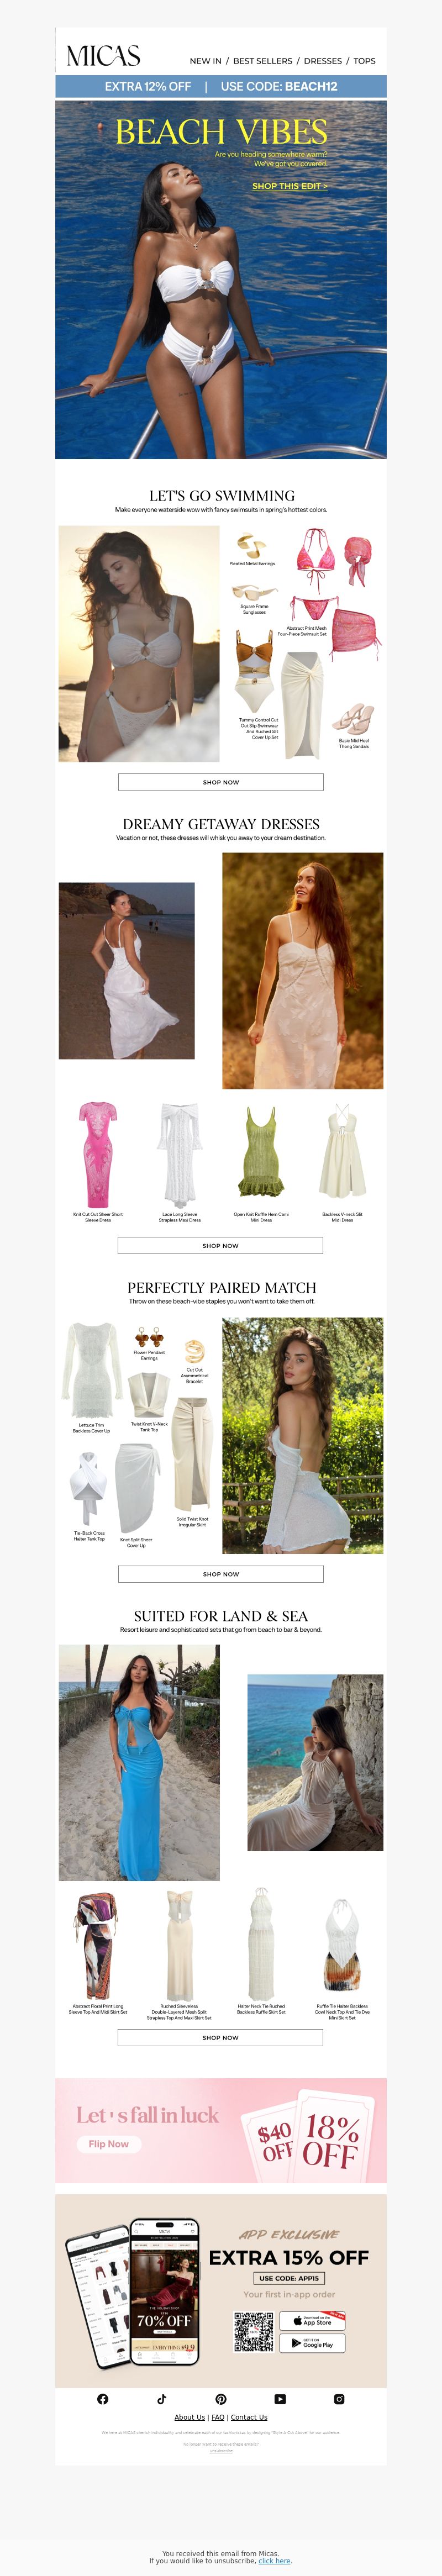Open the YouTube icon in footer
The height and width of the screenshot is (2576, 442).
click(280, 2398)
